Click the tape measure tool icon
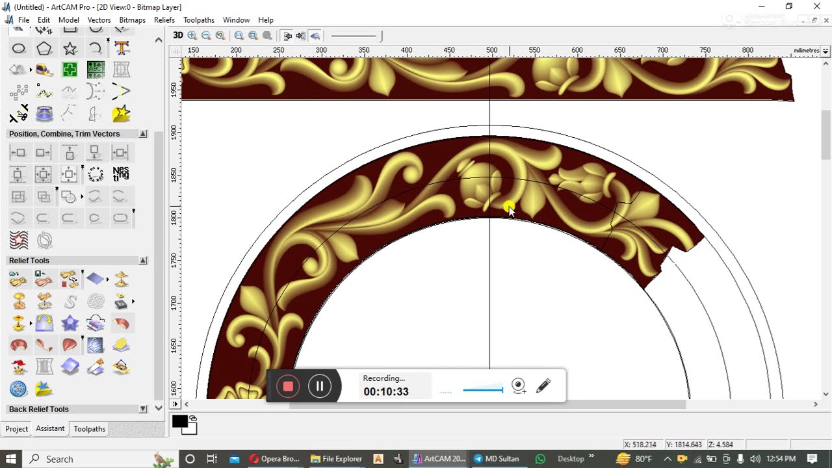Screen dimensions: 832x468 (44, 70)
